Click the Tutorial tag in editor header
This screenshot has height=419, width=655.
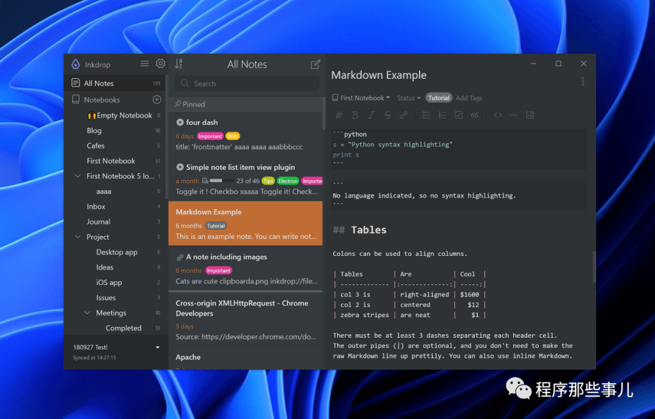438,98
